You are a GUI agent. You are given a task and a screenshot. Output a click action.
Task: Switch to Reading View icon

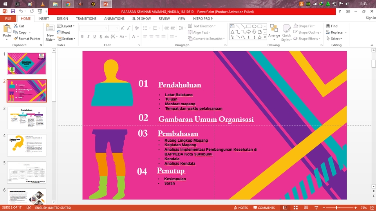tap(306, 207)
